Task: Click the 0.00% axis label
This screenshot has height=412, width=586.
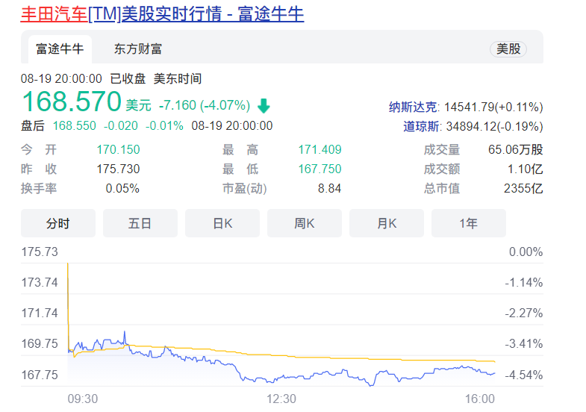Action: pyautogui.click(x=526, y=252)
